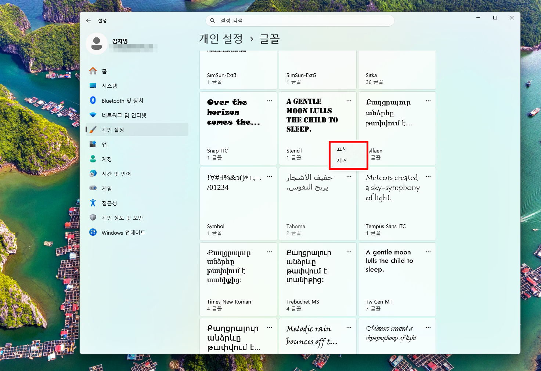Open more options for Times New Roman
The width and height of the screenshot is (541, 371).
[x=270, y=252]
